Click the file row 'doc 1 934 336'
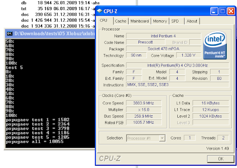237x168 pixels. (x=58, y=26)
